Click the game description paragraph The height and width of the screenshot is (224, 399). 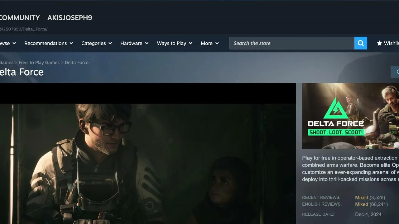pos(350,169)
